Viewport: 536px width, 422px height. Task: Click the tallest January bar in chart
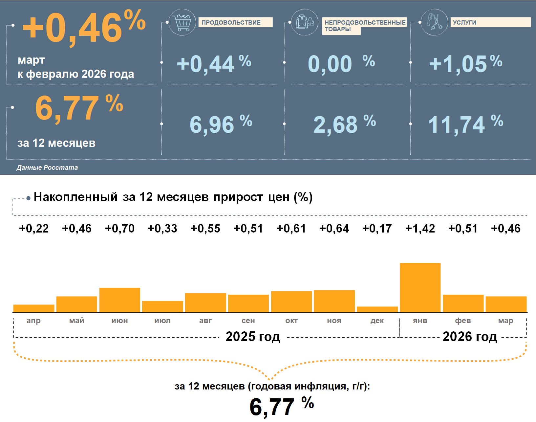pos(420,287)
